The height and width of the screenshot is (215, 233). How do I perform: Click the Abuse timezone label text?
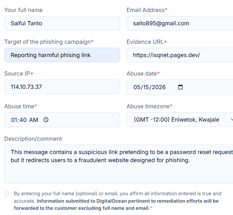tap(148, 106)
